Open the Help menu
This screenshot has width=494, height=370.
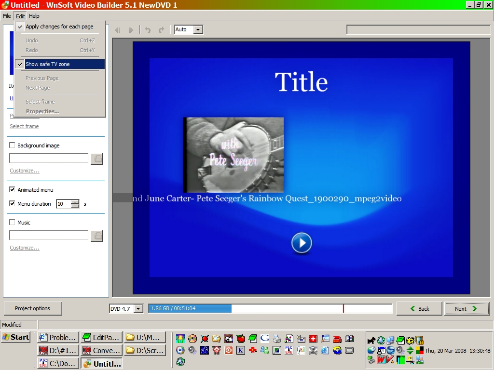coord(34,16)
